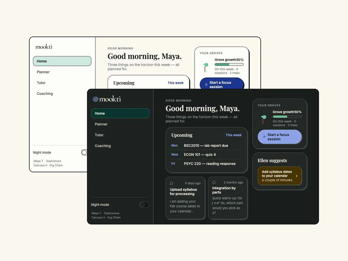Click the Ellen suggests heading

pyautogui.click(x=272, y=161)
